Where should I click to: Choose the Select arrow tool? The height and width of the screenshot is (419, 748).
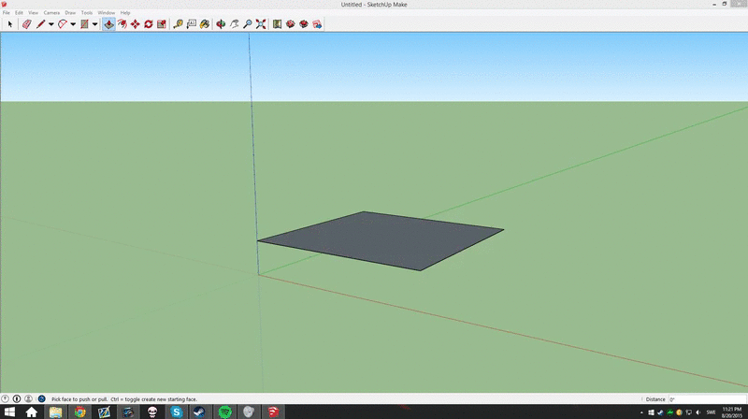tap(9, 24)
